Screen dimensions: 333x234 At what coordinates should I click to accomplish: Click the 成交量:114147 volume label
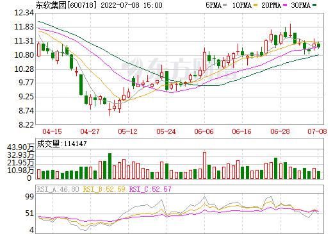pos(61,144)
